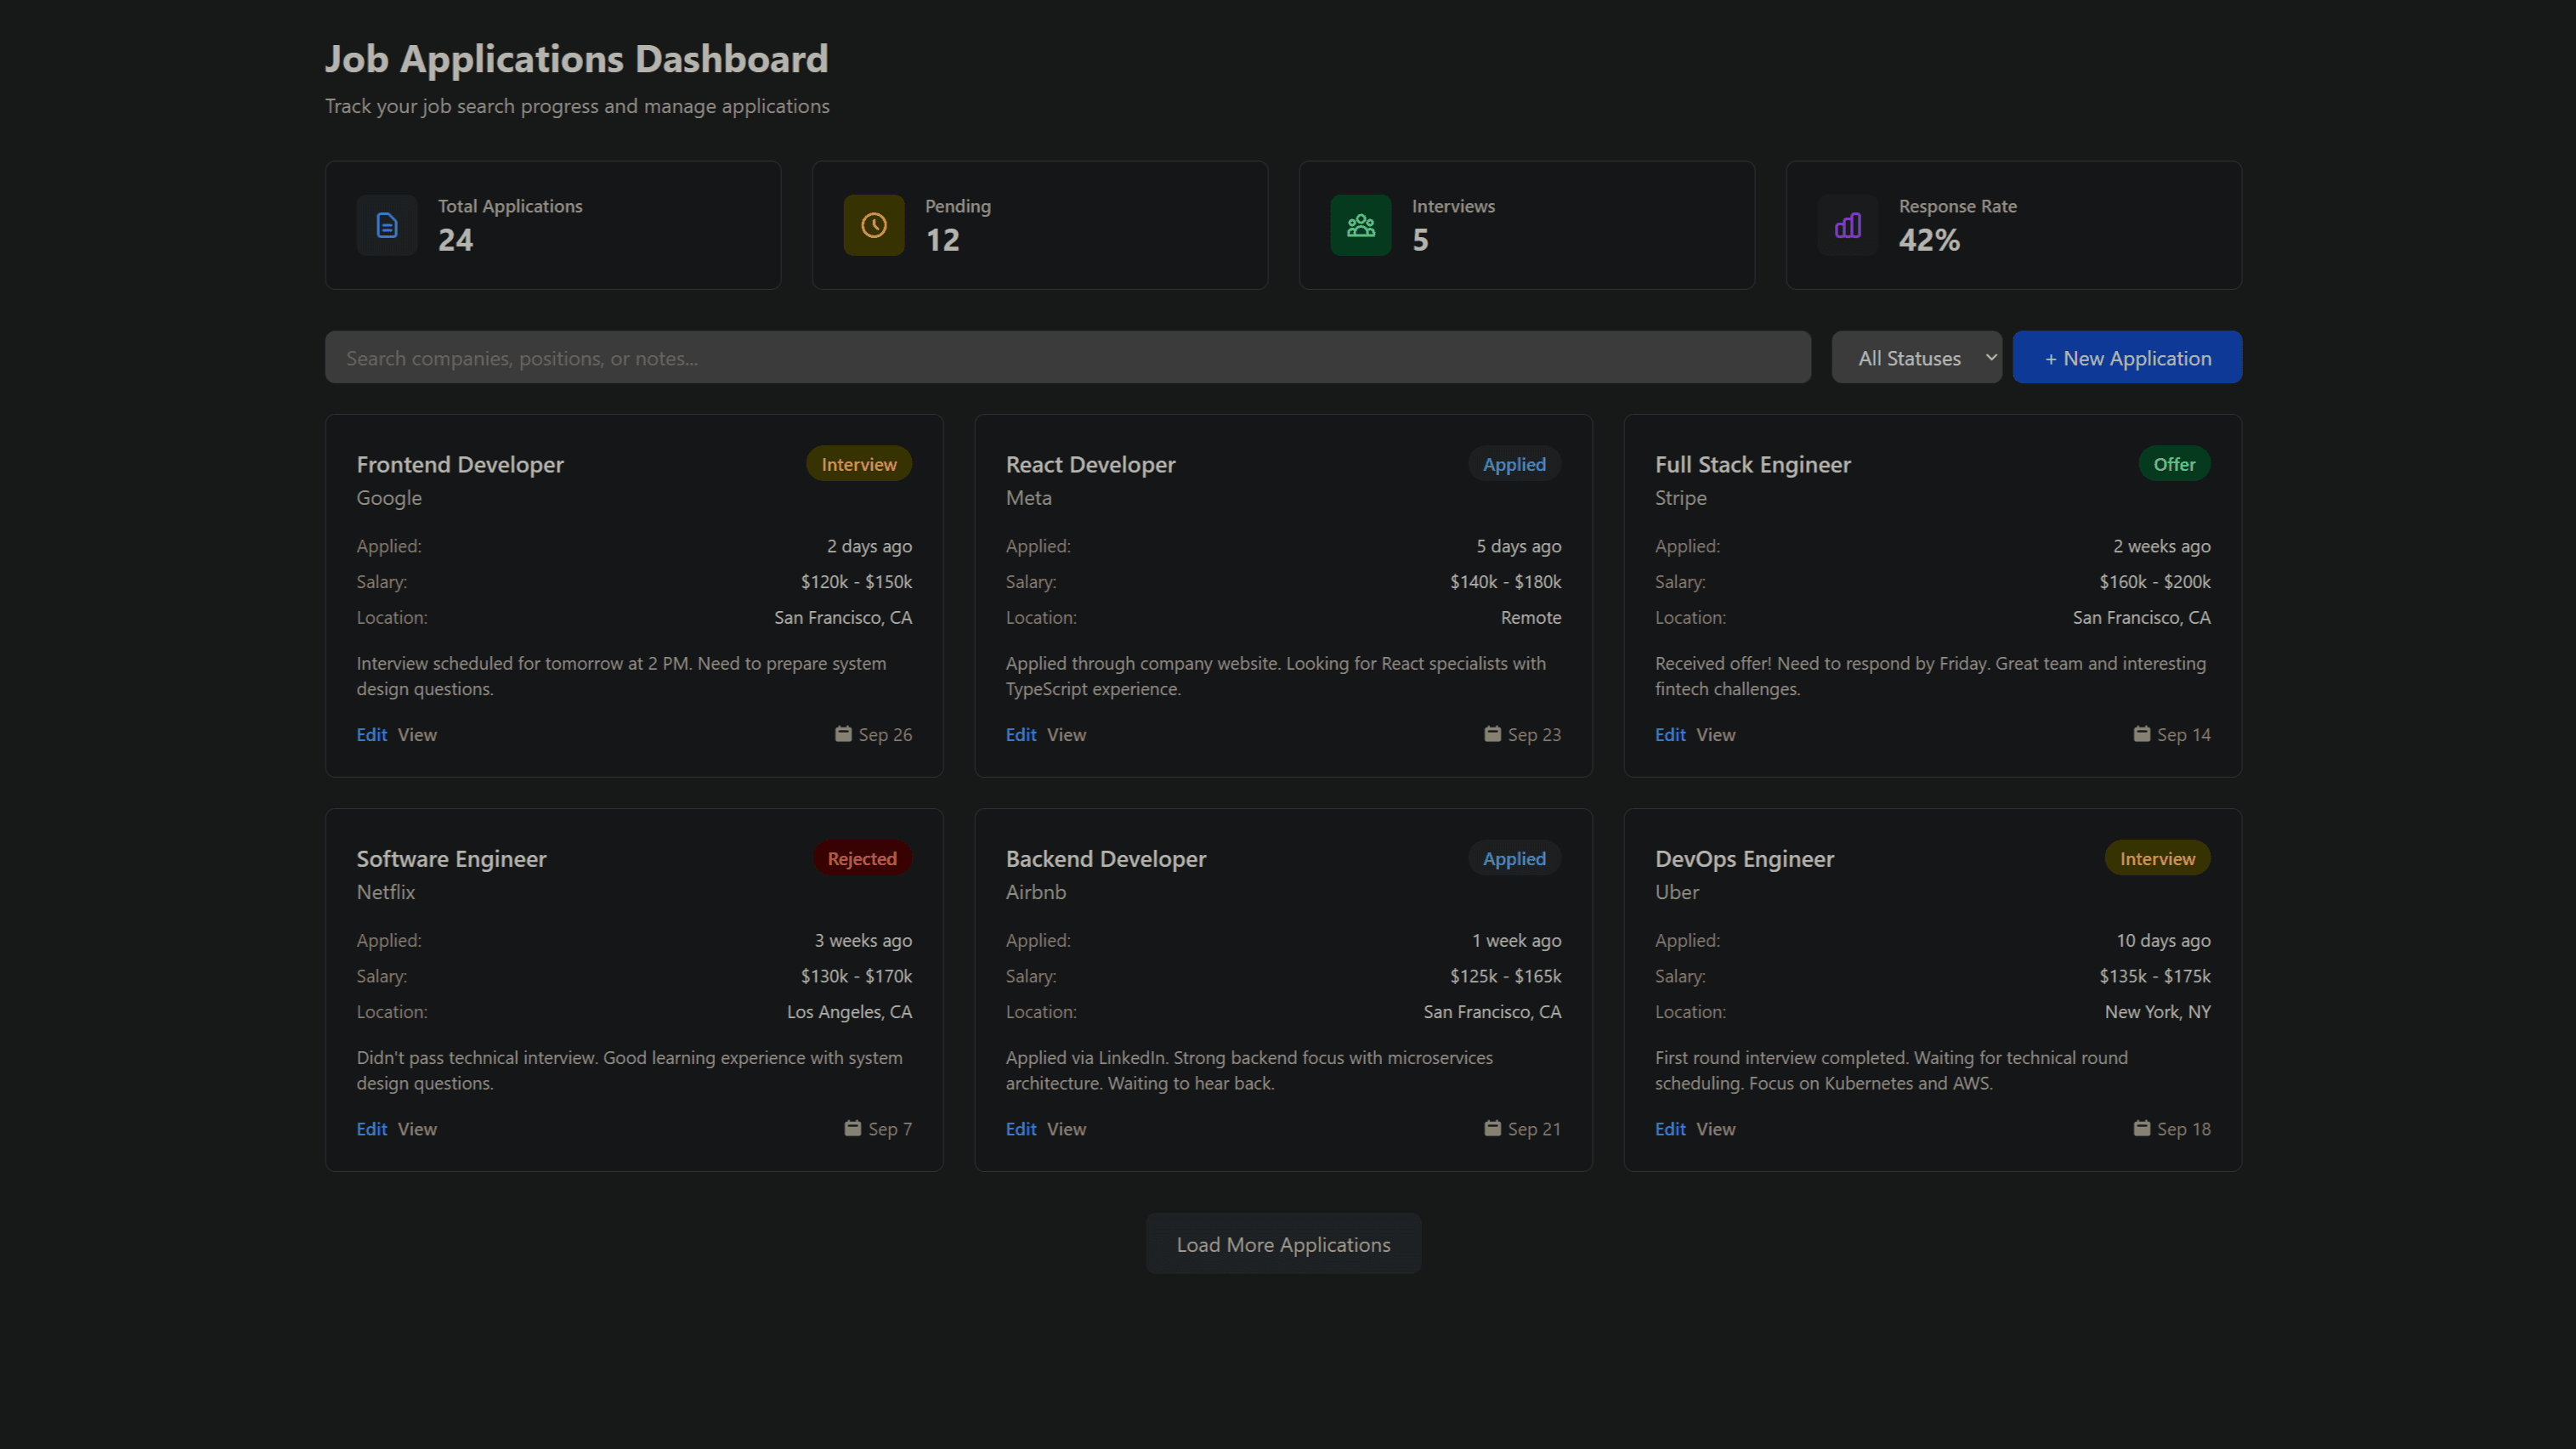Click the search companies input field
The image size is (2576, 1449).
point(1066,357)
